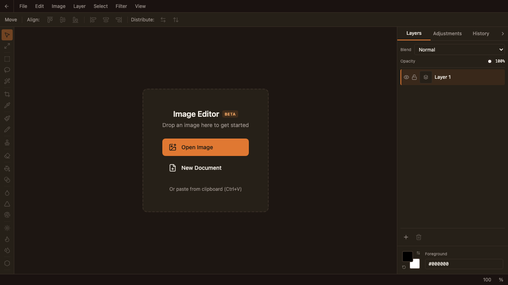Toggle Layer 1 lock icon
Screen dimensions: 508x285
click(414, 77)
